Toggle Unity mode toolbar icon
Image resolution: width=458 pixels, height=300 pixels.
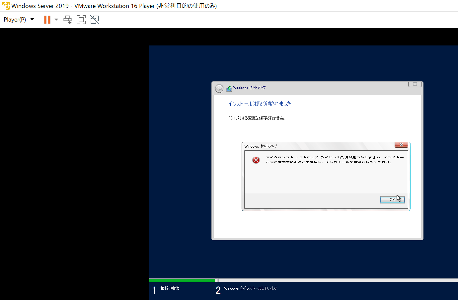[x=95, y=20]
